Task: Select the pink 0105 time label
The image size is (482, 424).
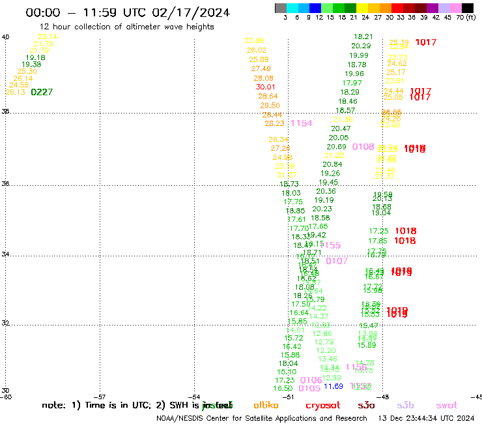Action: pyautogui.click(x=309, y=389)
